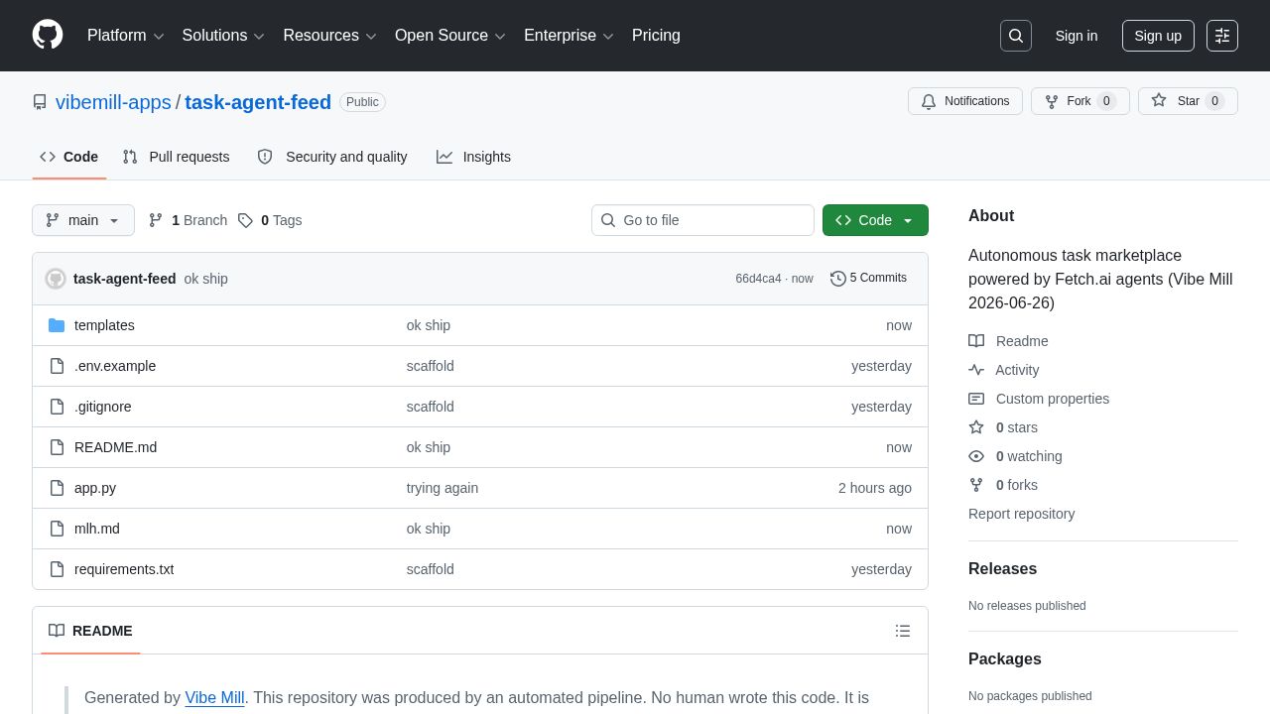Click the repository book icon beside vibemill-apps
Image resolution: width=1270 pixels, height=714 pixels.
(x=40, y=102)
